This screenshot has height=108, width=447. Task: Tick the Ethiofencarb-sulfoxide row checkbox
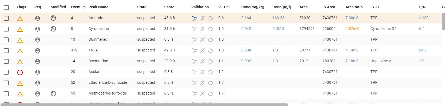[x=6, y=83]
